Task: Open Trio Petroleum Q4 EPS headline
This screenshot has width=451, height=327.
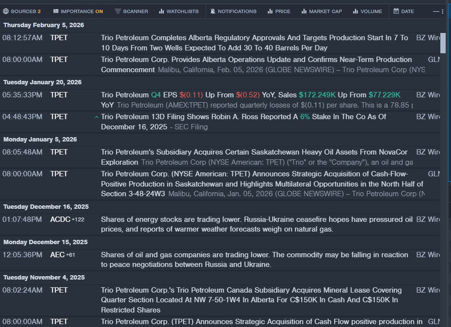Action: point(250,95)
